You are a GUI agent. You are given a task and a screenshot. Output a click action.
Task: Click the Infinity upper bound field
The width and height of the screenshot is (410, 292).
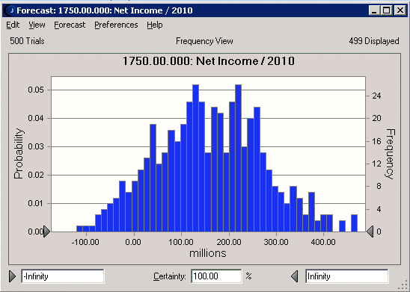[346, 276]
